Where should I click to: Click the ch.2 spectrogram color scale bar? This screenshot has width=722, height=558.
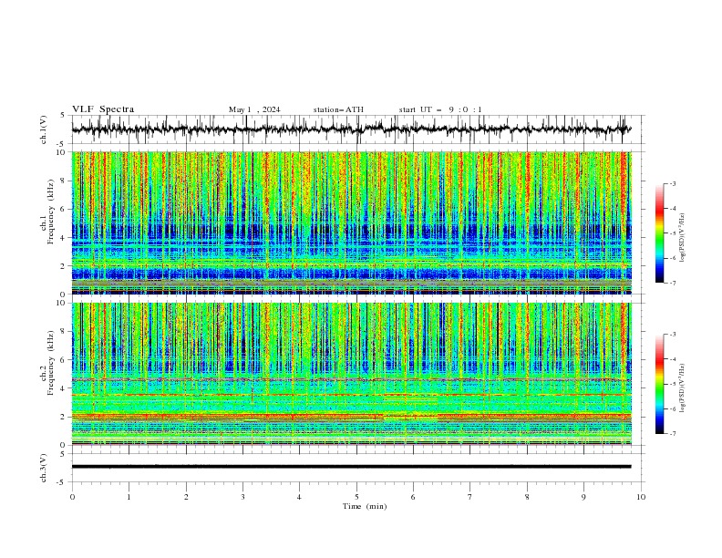tap(659, 384)
